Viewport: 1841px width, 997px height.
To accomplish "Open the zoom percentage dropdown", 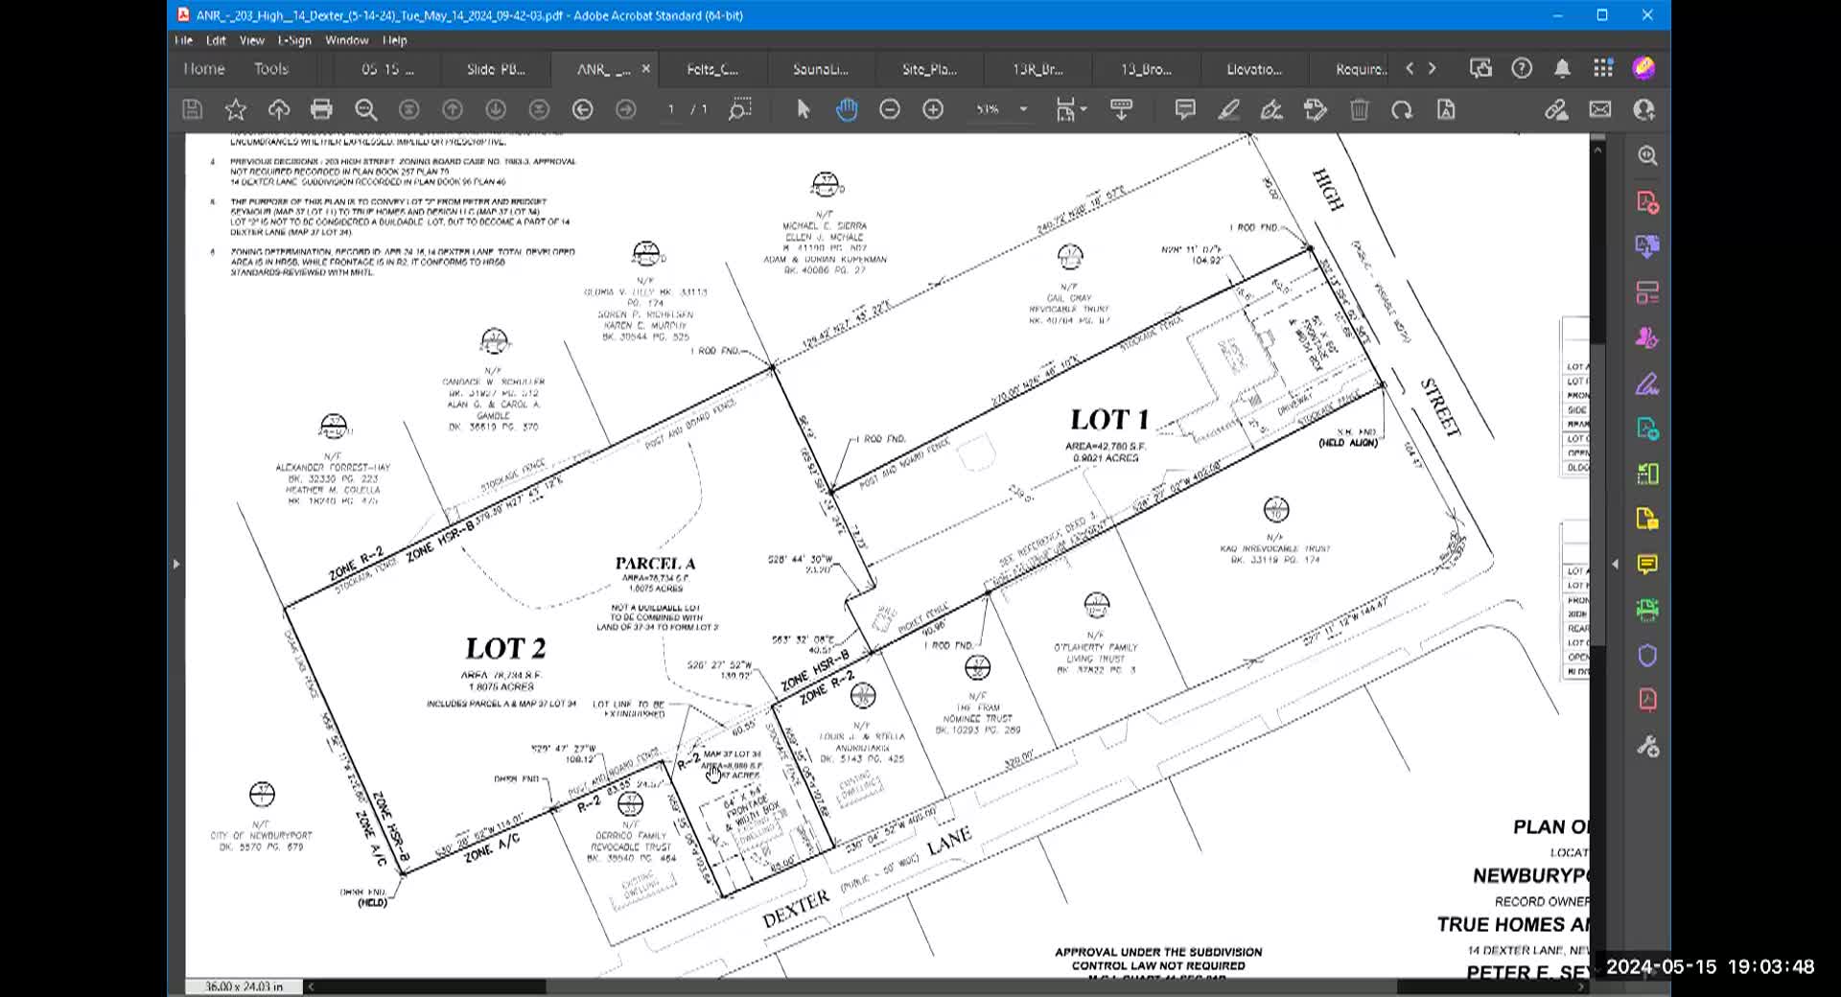I will 1023,109.
